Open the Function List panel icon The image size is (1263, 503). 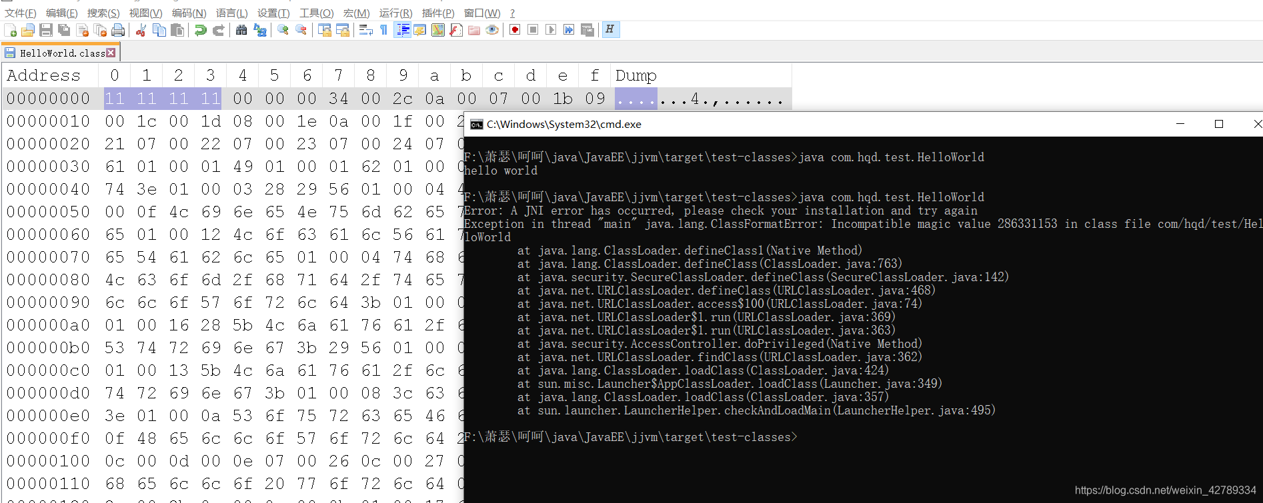coord(456,30)
